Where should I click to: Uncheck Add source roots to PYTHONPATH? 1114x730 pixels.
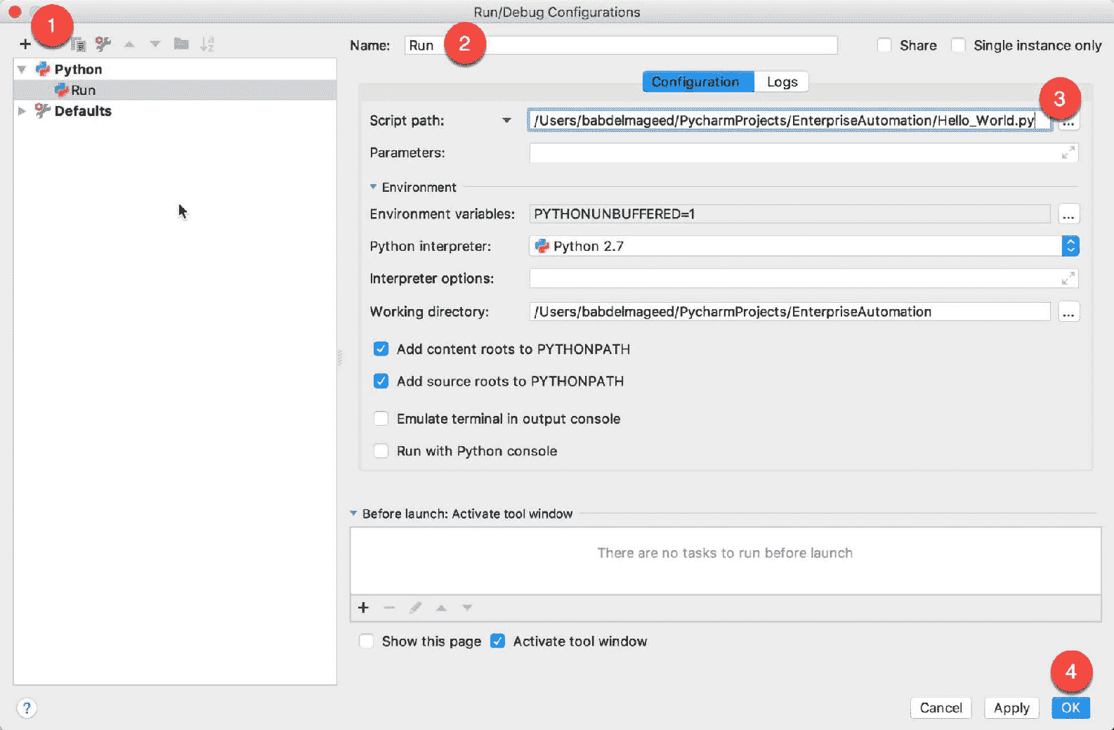tap(381, 381)
